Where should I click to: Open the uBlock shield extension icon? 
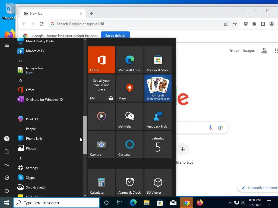click(245, 24)
